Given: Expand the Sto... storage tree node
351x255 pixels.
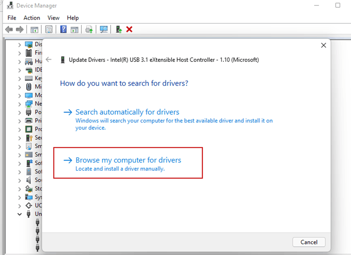Looking at the screenshot, I should click(19, 189).
